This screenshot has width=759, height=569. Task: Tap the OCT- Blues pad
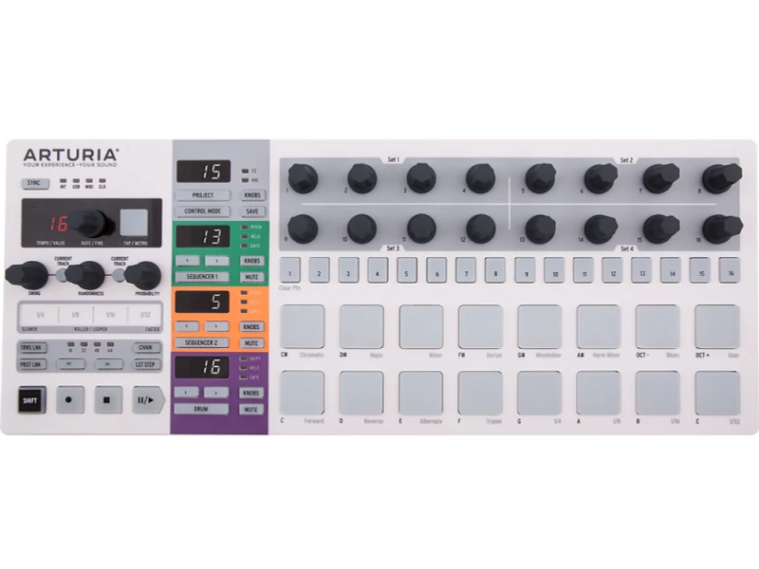pos(657,326)
